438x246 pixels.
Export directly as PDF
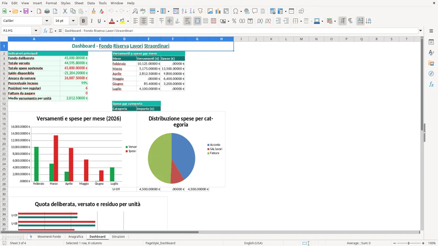[39, 11]
